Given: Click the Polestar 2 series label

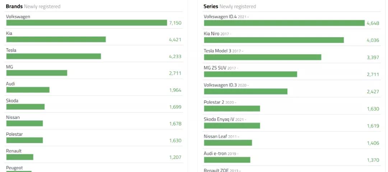Looking at the screenshot, I should coord(214,102).
